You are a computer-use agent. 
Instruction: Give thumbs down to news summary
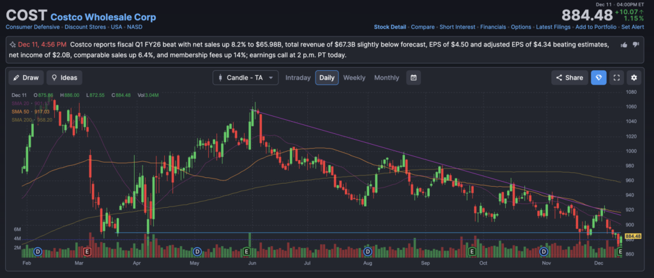pos(637,45)
